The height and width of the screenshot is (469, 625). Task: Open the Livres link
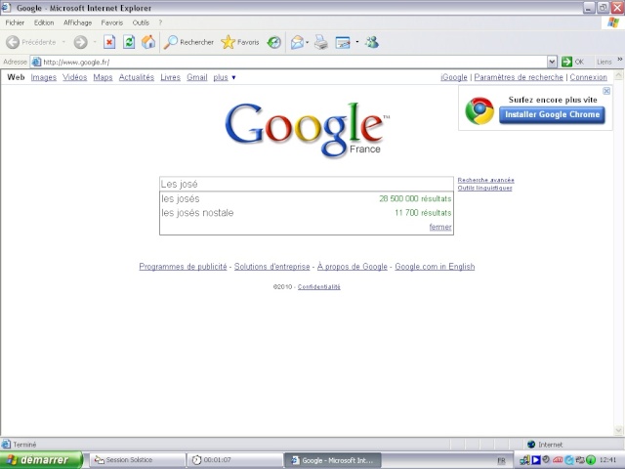click(x=170, y=77)
